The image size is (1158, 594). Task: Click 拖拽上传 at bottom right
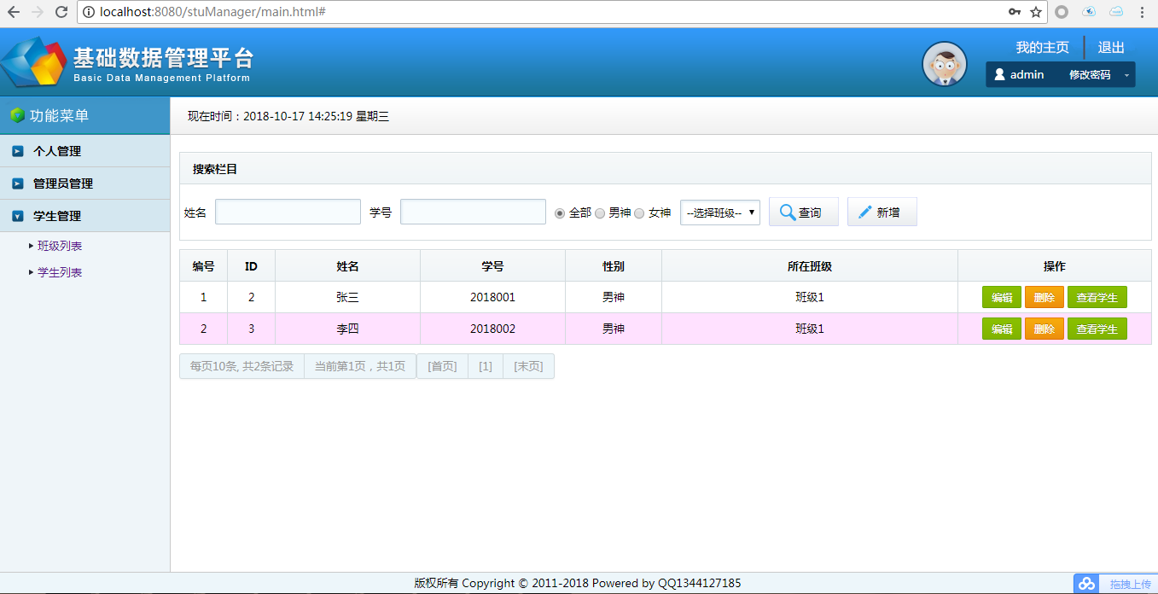(1130, 584)
